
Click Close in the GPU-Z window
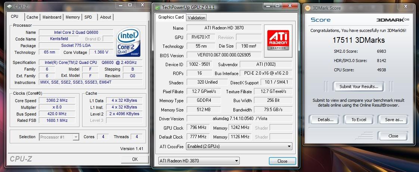tap(282, 161)
